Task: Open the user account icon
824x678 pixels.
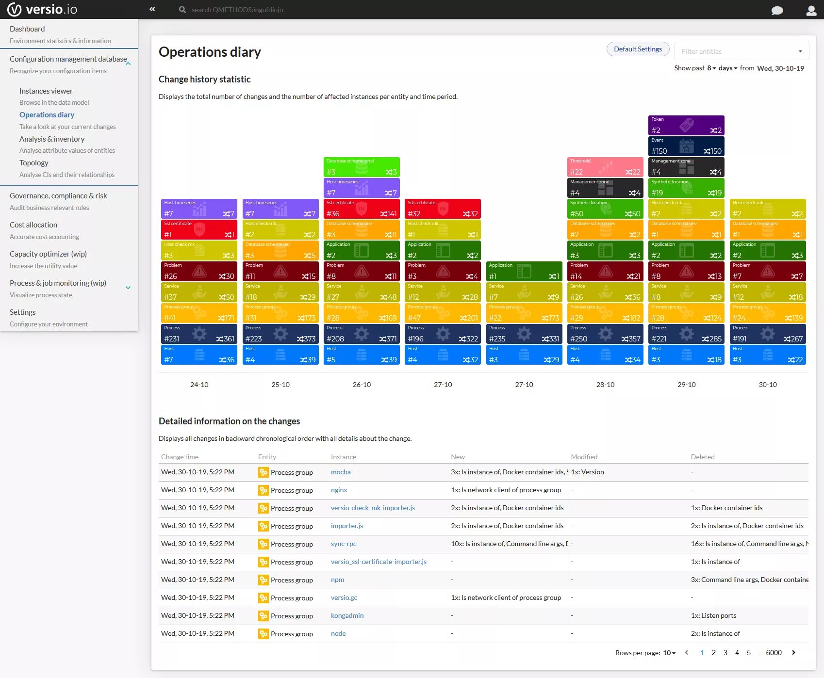Action: click(x=811, y=10)
